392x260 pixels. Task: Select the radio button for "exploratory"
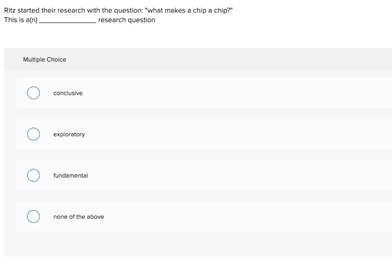point(33,134)
